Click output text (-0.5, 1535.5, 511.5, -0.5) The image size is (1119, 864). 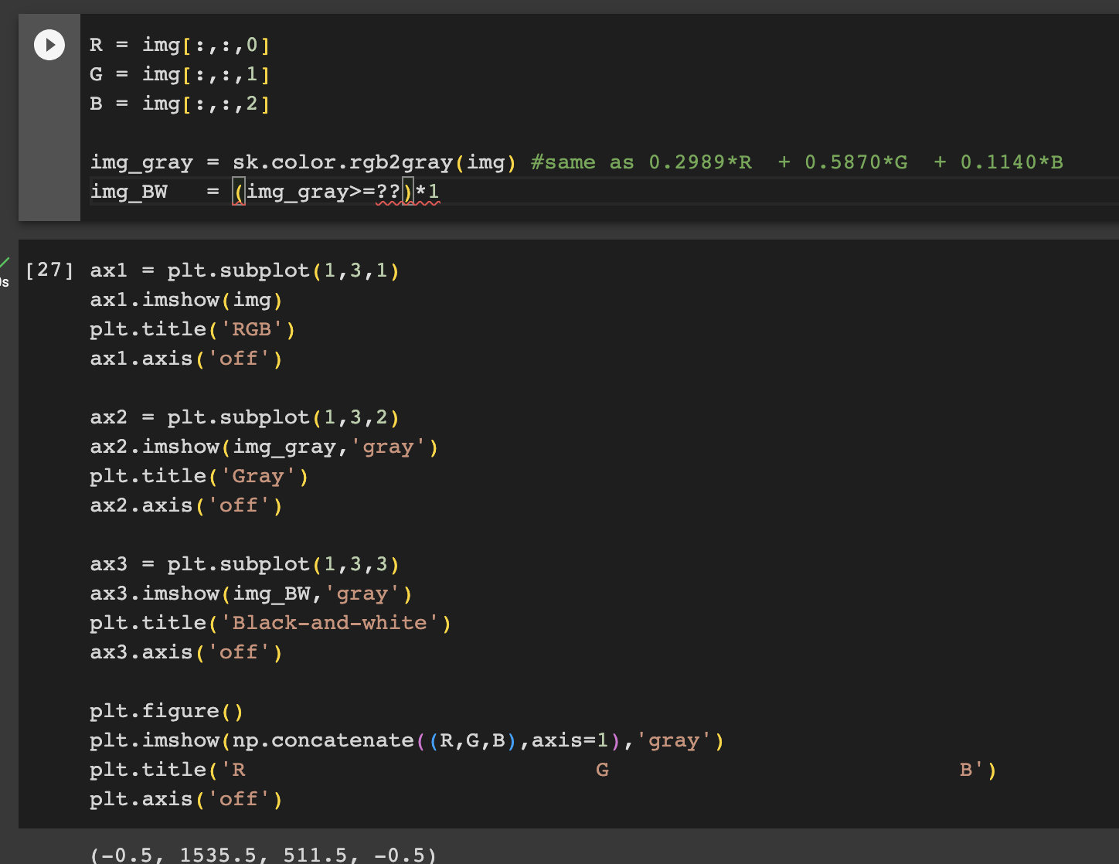pyautogui.click(x=264, y=855)
